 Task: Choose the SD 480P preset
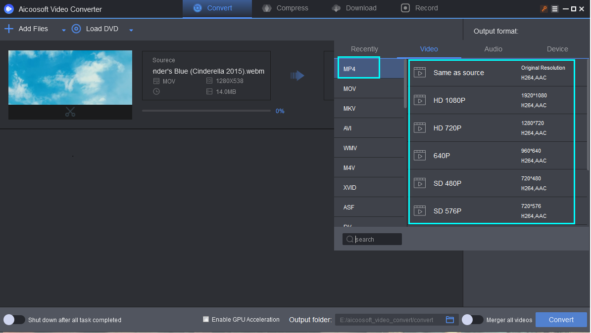(x=497, y=183)
